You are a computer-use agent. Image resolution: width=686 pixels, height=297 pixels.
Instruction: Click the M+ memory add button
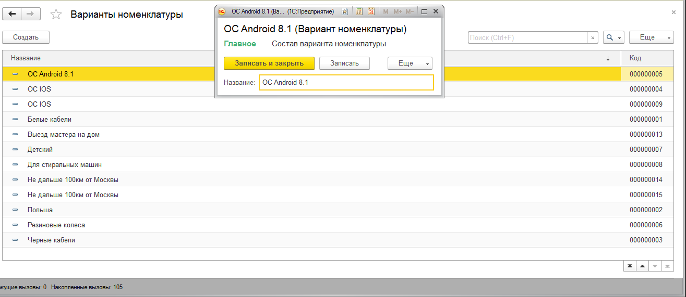(x=398, y=11)
